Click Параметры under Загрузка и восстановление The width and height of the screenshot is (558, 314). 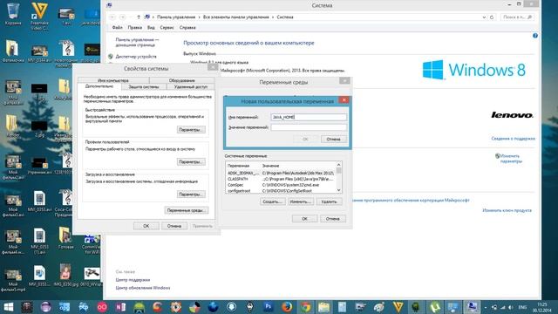pyautogui.click(x=191, y=195)
